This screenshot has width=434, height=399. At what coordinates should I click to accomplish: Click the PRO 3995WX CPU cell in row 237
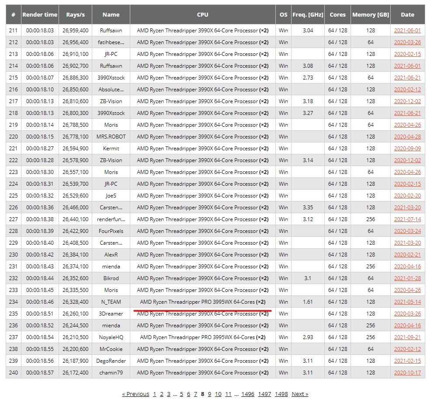[x=203, y=337]
